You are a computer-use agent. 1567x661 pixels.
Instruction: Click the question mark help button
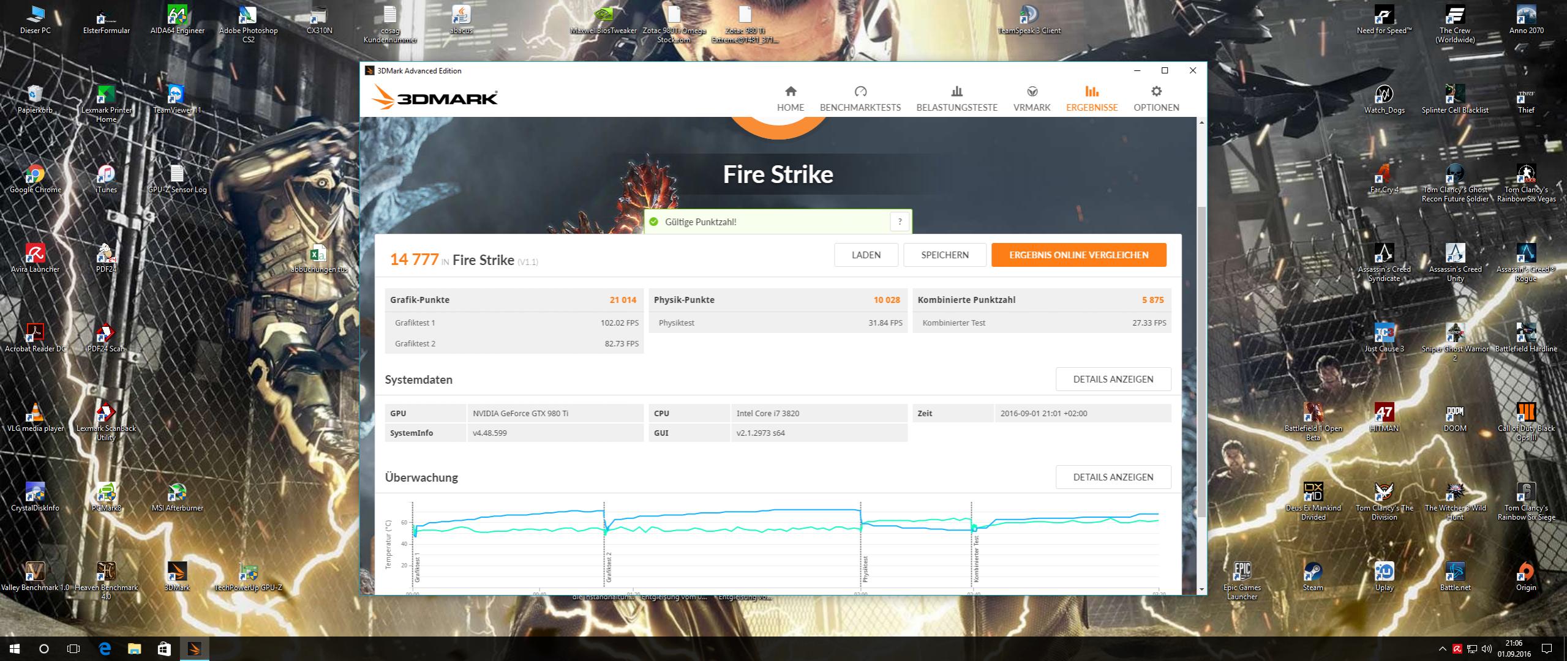point(899,222)
